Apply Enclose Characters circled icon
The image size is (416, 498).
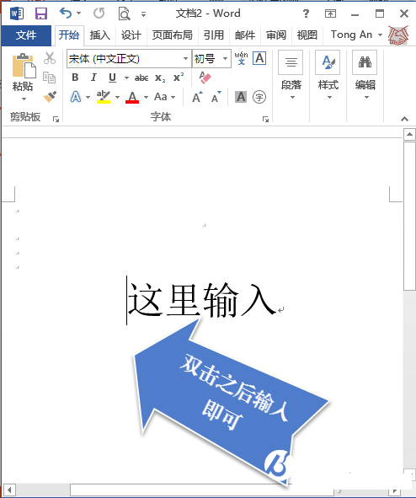coord(259,97)
